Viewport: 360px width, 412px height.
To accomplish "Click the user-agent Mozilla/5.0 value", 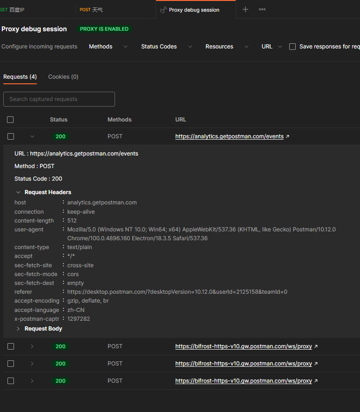I will pos(202,234).
